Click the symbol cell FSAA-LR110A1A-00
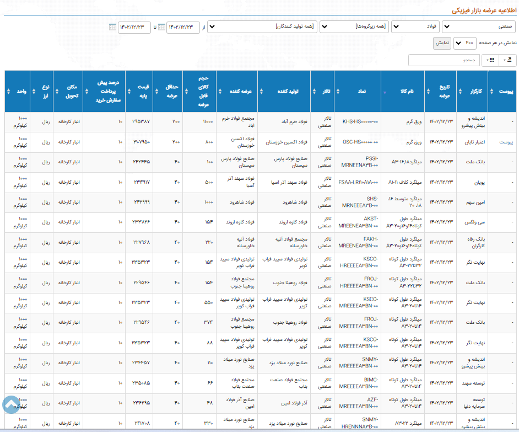The height and width of the screenshot is (432, 519). (x=358, y=183)
